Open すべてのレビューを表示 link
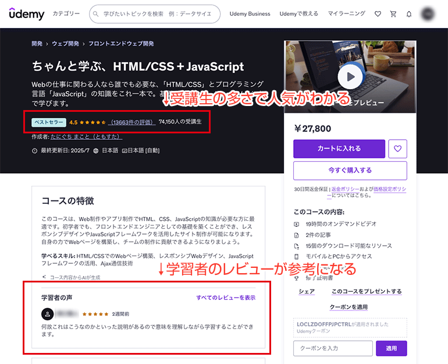 [226, 298]
